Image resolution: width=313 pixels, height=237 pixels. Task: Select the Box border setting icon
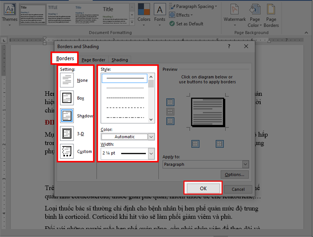[x=67, y=98]
